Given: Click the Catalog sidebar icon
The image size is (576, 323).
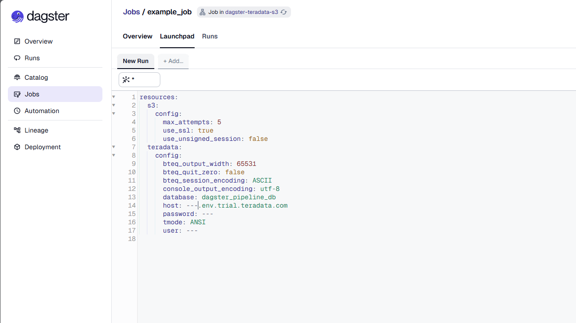Looking at the screenshot, I should tap(17, 77).
